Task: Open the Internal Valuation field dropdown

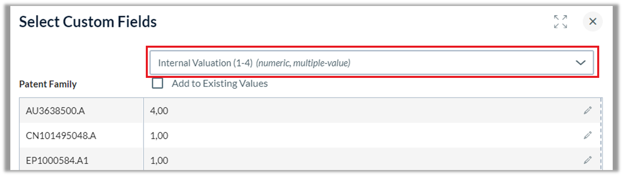Action: 371,63
